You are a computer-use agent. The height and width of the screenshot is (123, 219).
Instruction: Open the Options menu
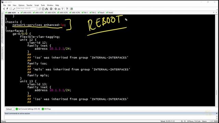click(x=21, y=5)
